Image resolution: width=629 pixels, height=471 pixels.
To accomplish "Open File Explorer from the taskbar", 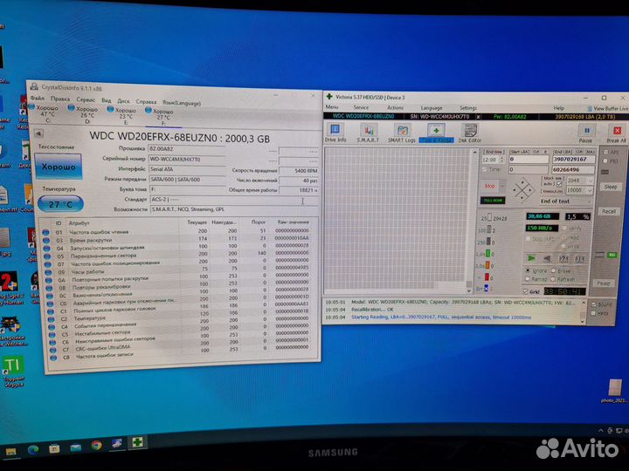I will (10, 452).
